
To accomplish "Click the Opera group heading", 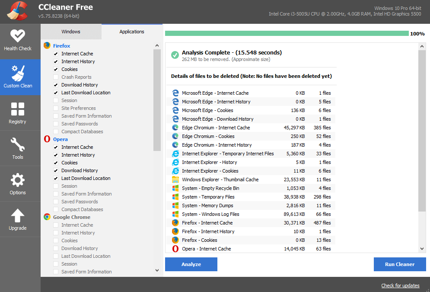I will click(61, 139).
